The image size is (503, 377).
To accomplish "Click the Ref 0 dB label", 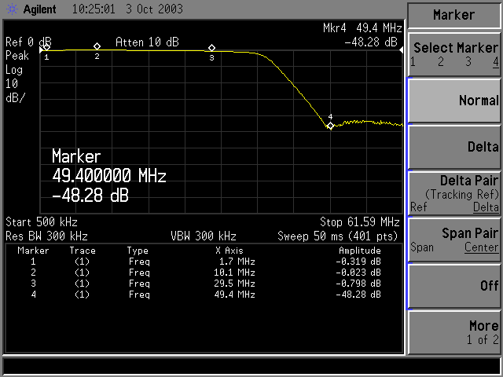I will 28,42.
